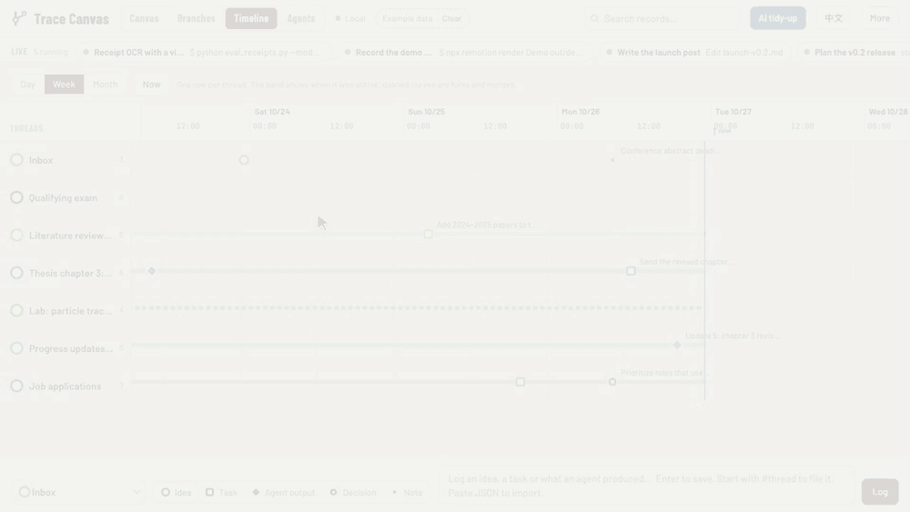This screenshot has width=910, height=512.
Task: Click the Example data label
Action: click(407, 18)
